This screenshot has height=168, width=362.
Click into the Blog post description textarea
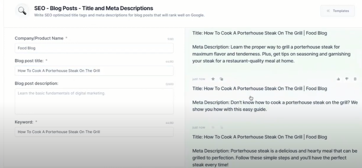[x=94, y=101]
